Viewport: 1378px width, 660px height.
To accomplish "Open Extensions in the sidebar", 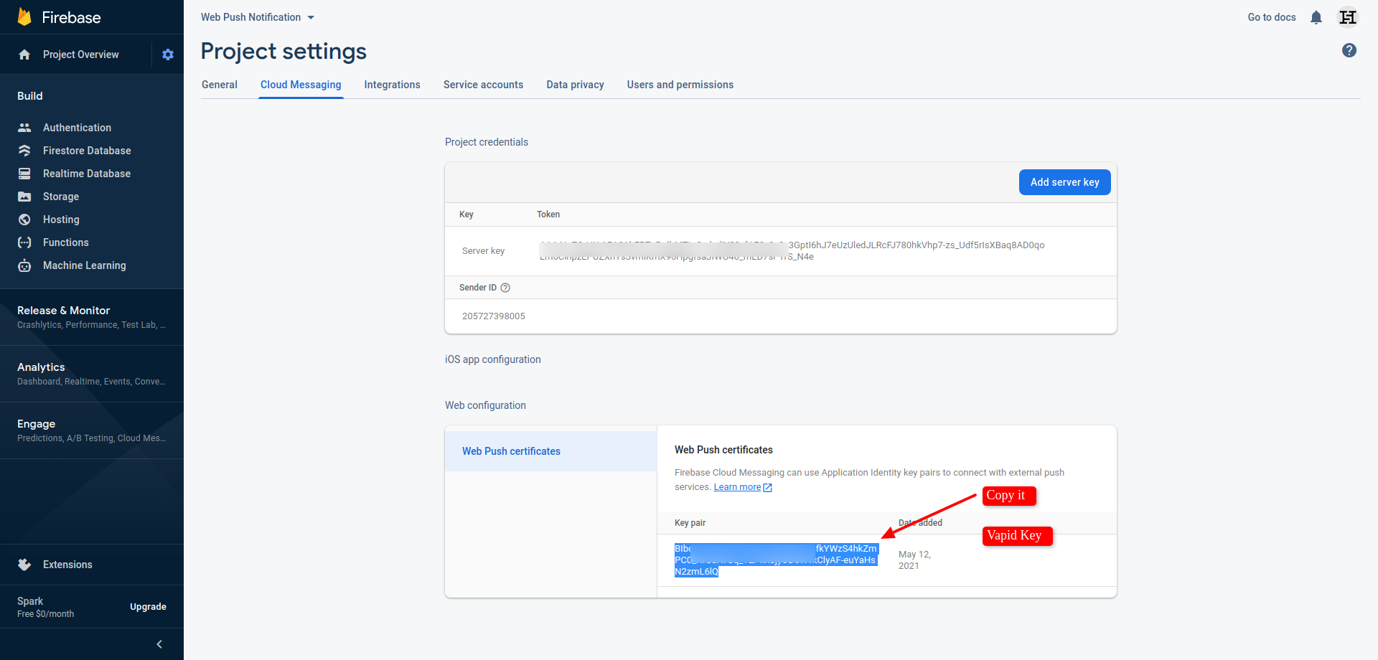I will 67,565.
